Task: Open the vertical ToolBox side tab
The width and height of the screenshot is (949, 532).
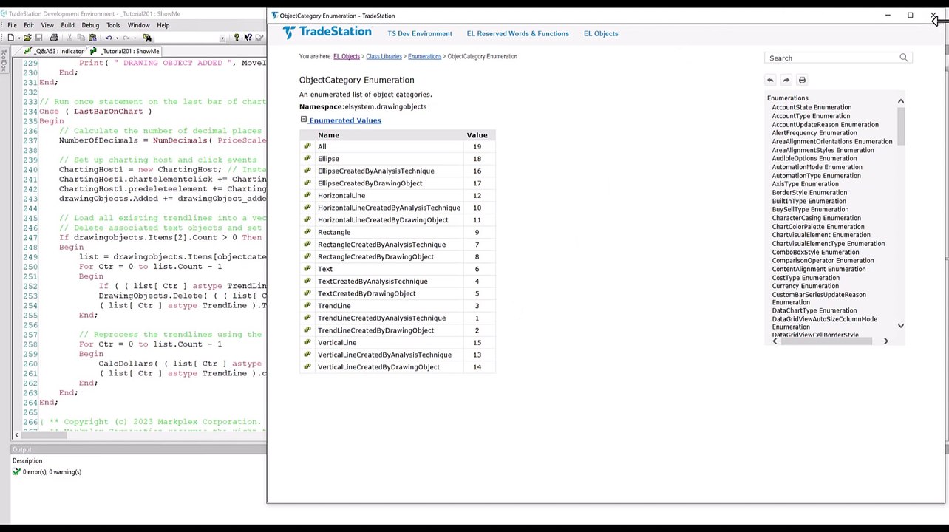Action: [x=4, y=59]
